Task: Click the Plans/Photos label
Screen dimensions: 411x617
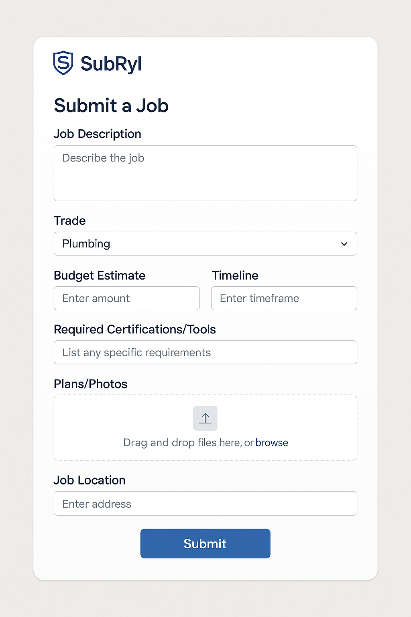Action: (91, 384)
